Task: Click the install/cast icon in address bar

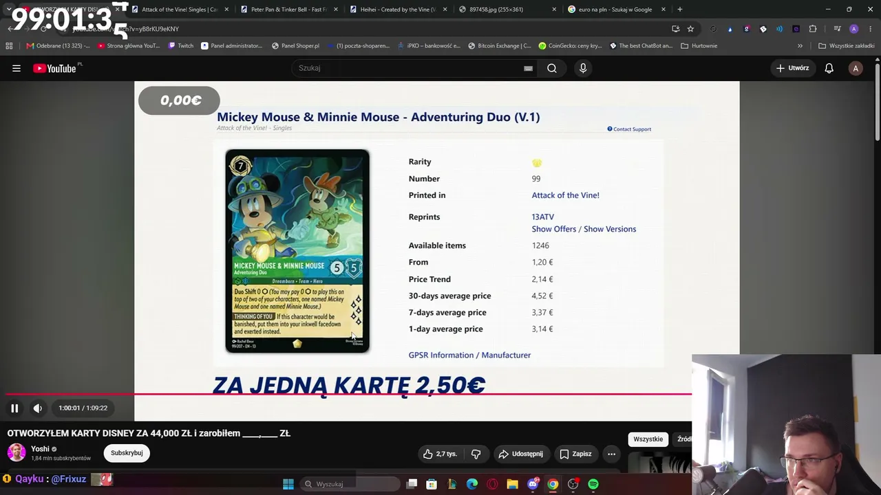Action: 675,29
